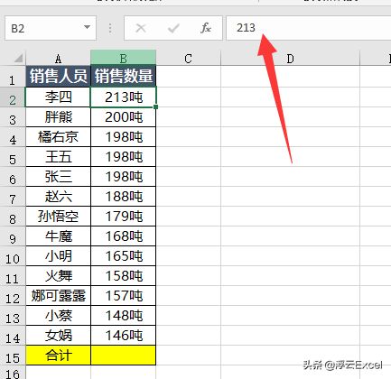Select the cell containing 牛魔
This screenshot has width=391, height=379.
pos(58,236)
